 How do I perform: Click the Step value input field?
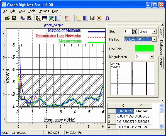click(x=128, y=32)
